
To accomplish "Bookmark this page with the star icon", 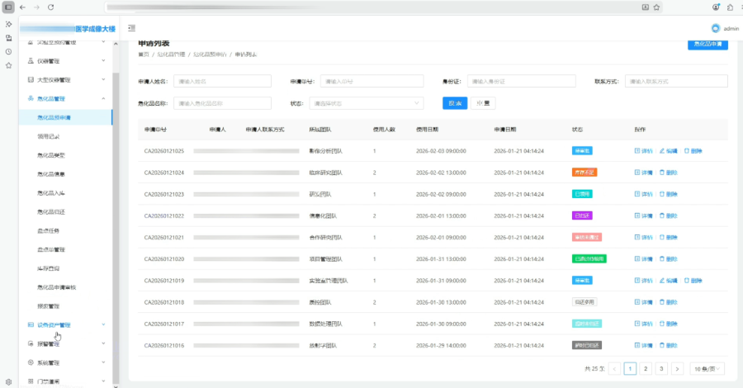I will click(656, 7).
